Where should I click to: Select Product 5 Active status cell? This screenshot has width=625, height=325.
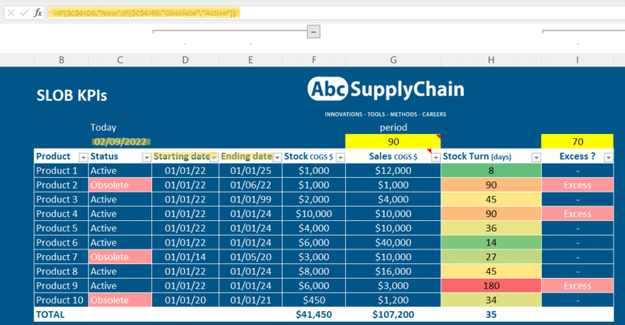coord(120,228)
